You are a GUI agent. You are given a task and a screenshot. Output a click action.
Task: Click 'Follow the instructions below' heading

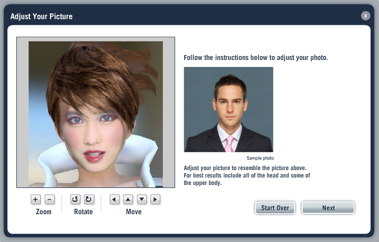coord(256,58)
